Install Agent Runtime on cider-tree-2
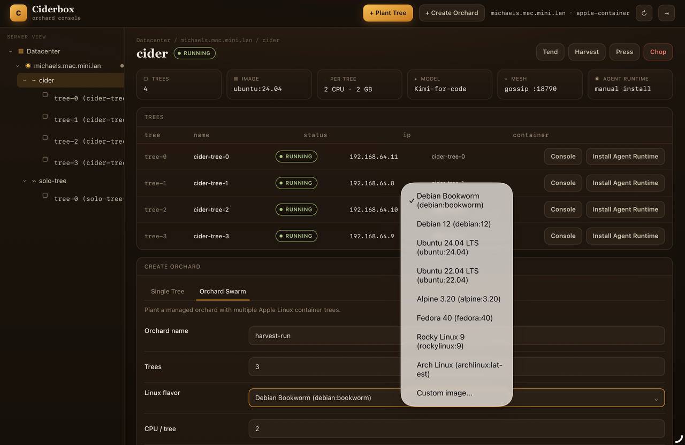This screenshot has width=685, height=445. point(626,209)
